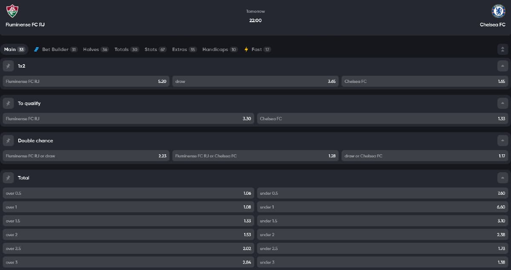Pin the To qualify market
511x270 pixels.
pos(8,103)
